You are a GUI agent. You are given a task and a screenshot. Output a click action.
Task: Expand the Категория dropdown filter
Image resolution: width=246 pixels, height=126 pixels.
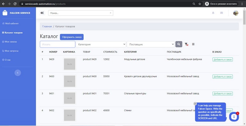101,44
